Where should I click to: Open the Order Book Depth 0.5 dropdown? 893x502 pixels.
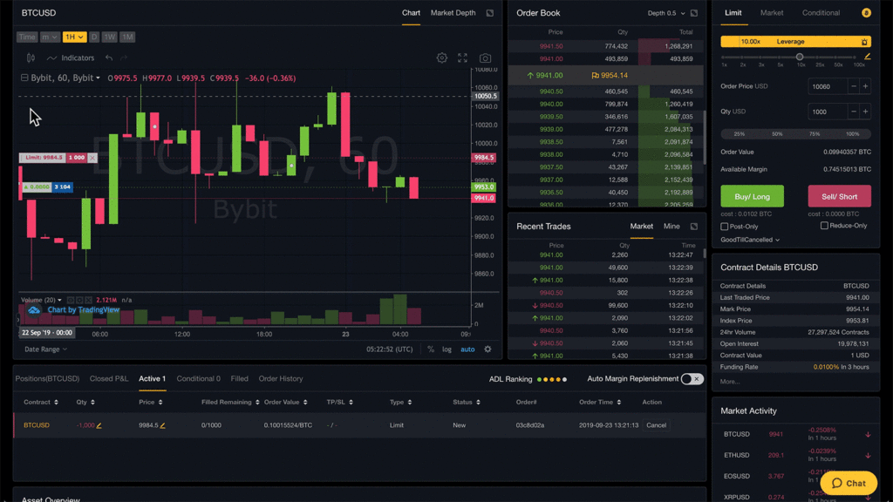(x=666, y=13)
